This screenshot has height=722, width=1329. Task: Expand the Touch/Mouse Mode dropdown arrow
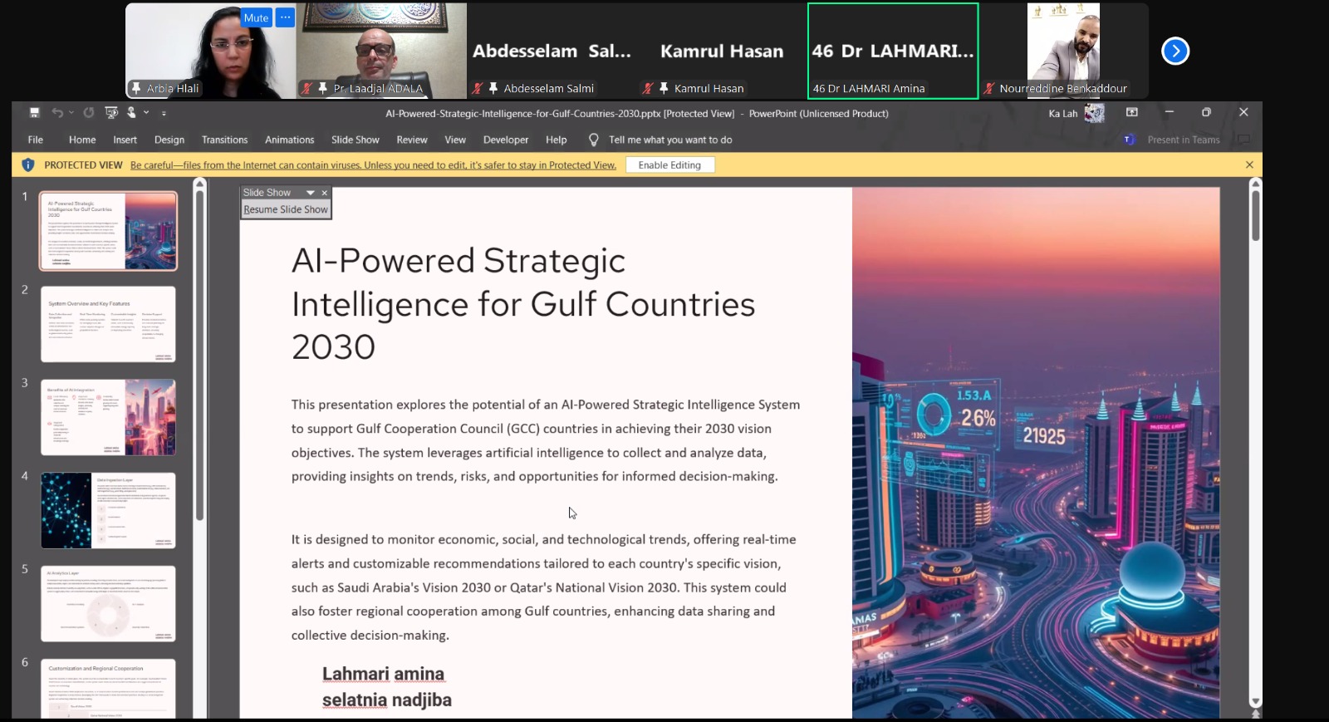pos(146,112)
